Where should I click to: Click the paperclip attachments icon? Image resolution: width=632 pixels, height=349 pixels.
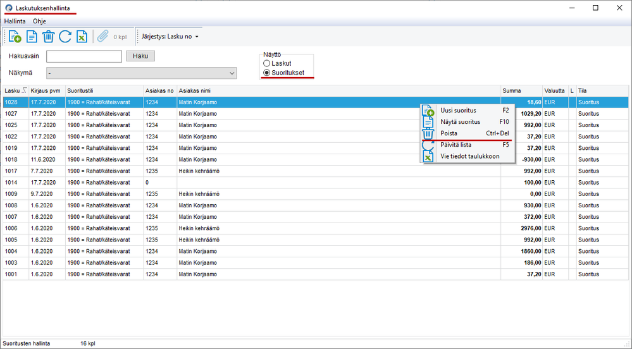102,36
